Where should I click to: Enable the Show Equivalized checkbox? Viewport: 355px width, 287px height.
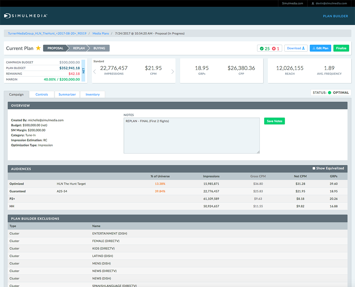point(314,168)
